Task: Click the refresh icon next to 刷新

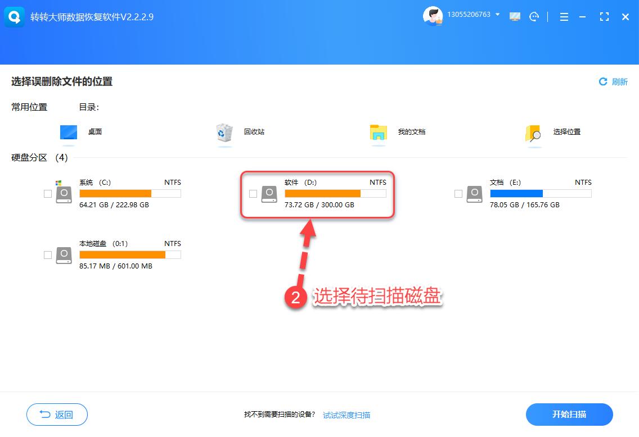Action: click(602, 81)
